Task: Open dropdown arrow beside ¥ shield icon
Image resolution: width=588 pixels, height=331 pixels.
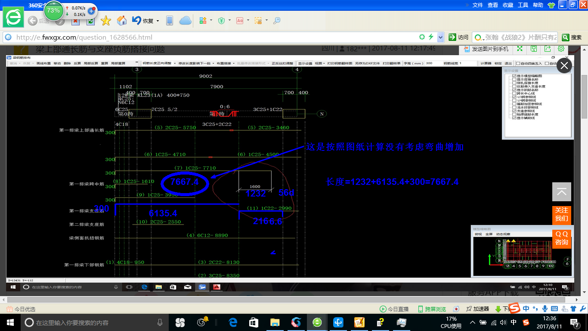Action: coord(229,20)
